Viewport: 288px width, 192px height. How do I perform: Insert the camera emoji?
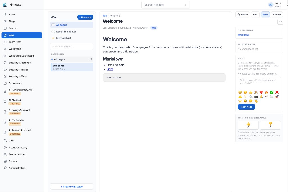coord(256,96)
